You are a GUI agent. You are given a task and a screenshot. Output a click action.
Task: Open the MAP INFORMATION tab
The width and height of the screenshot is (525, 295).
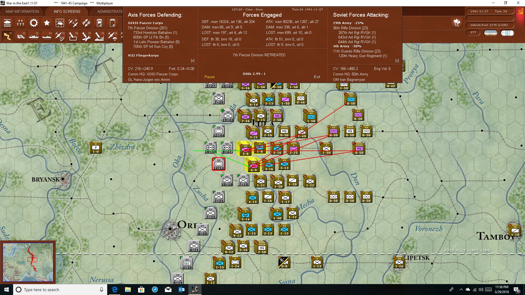[x=22, y=11]
